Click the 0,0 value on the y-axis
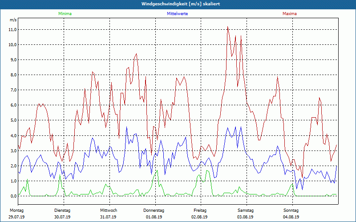 [x=13, y=196]
